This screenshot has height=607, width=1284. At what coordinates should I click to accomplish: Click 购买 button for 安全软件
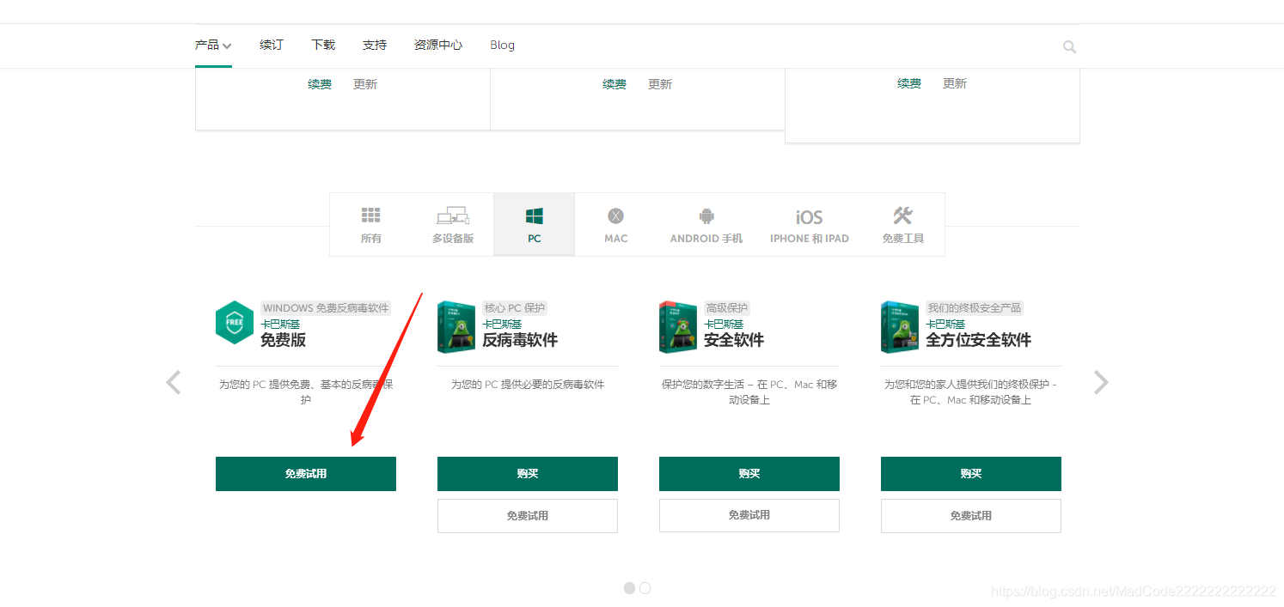[749, 474]
